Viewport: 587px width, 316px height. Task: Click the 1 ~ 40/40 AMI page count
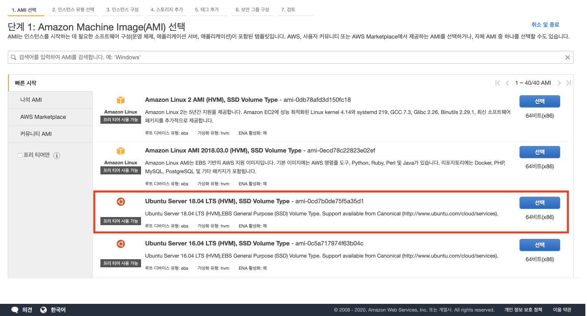pyautogui.click(x=533, y=83)
